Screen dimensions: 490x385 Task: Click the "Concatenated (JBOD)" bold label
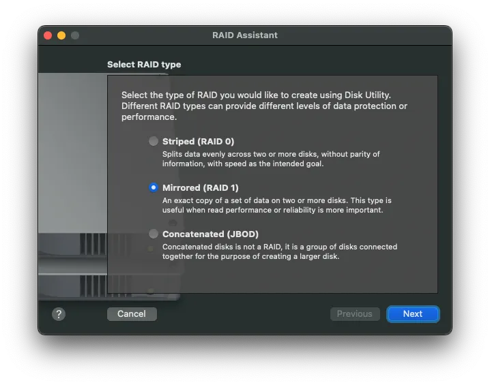(x=210, y=234)
